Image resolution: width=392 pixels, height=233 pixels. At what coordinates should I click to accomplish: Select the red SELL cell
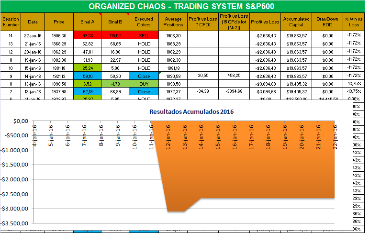pyautogui.click(x=144, y=35)
